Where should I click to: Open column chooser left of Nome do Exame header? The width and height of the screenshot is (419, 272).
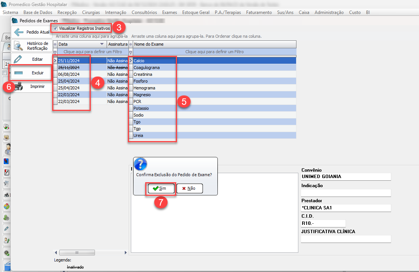point(131,45)
